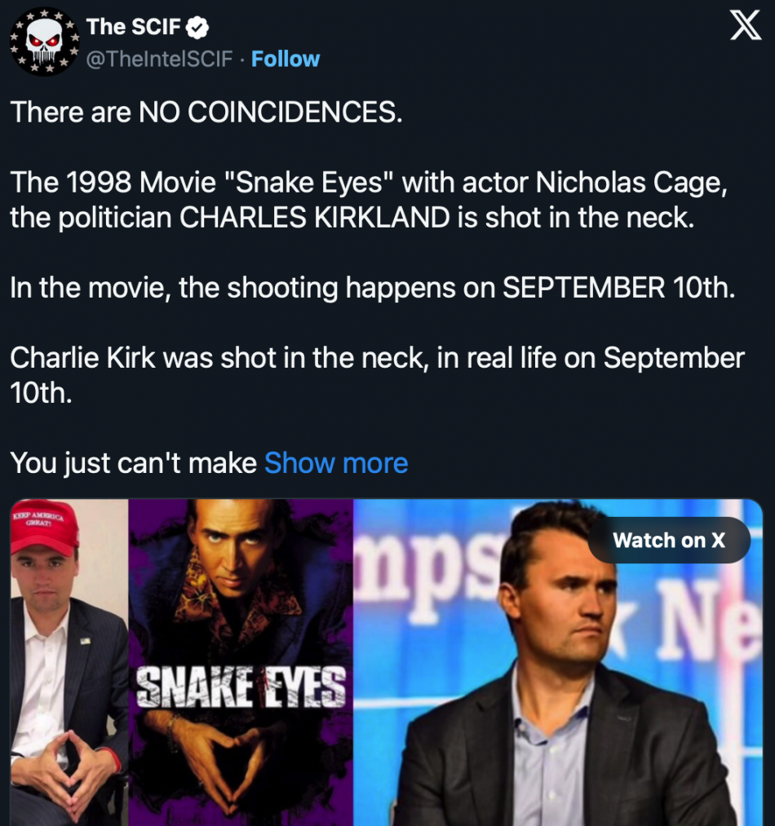Click the play area of the embedded video
The height and width of the screenshot is (826, 775).
[387, 660]
